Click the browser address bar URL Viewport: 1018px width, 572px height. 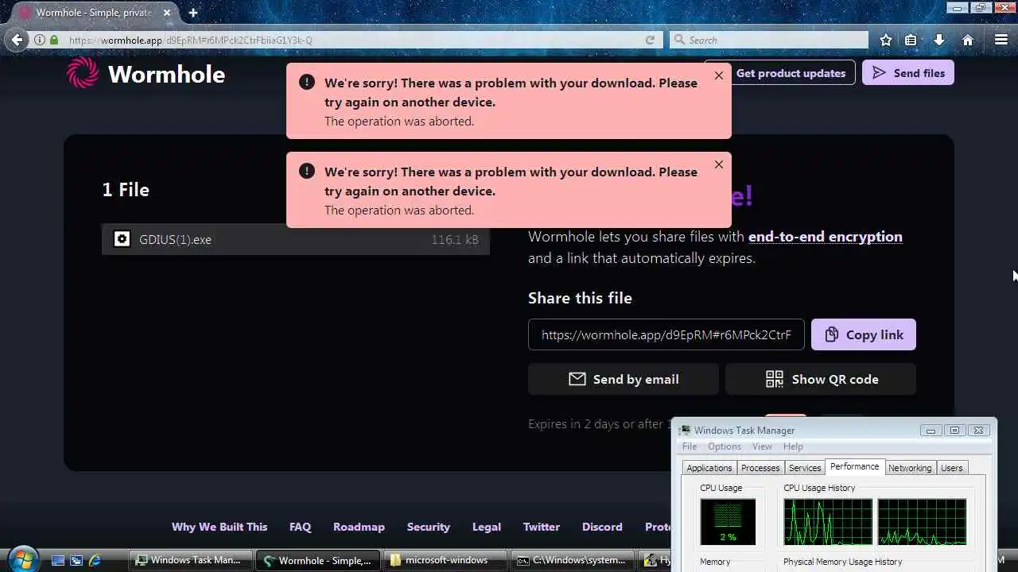(x=190, y=40)
